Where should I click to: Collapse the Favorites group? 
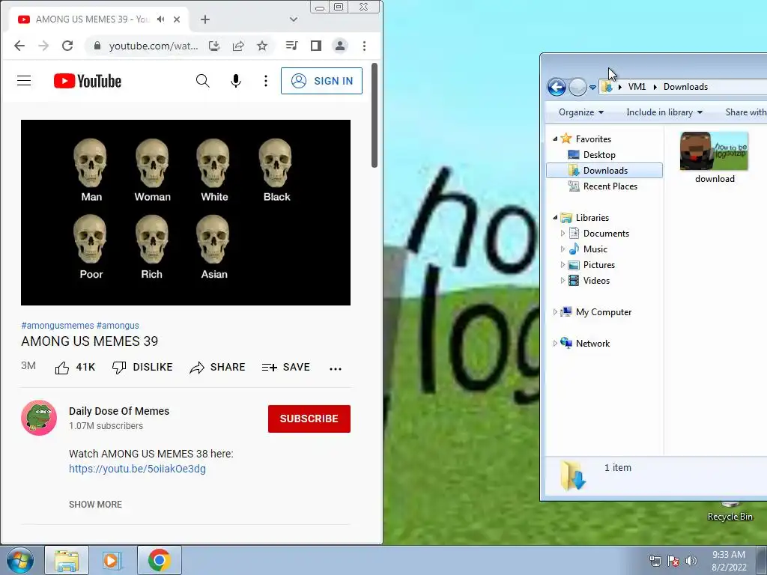tap(555, 139)
